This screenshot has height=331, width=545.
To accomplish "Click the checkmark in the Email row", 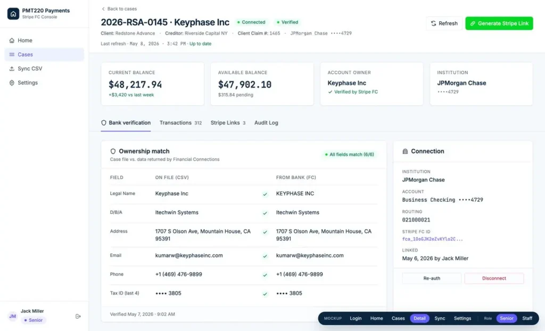I will [x=265, y=256].
